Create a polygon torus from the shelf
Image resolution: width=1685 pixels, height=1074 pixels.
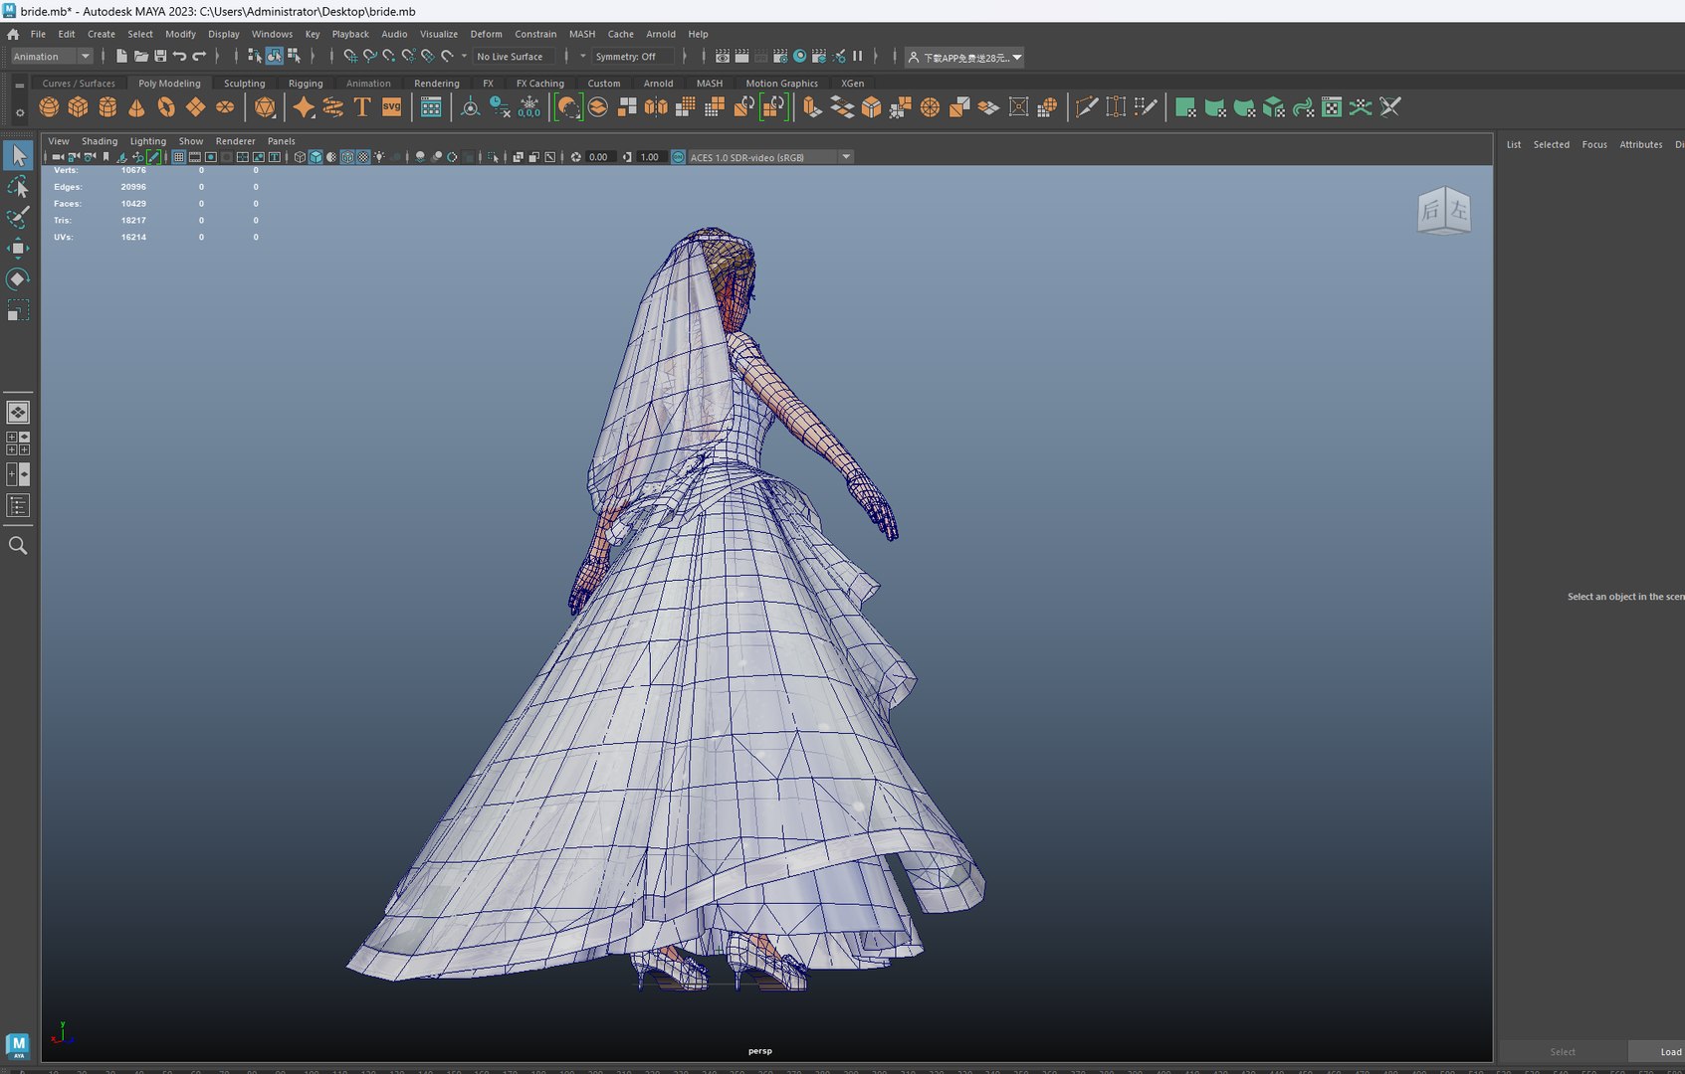(166, 107)
